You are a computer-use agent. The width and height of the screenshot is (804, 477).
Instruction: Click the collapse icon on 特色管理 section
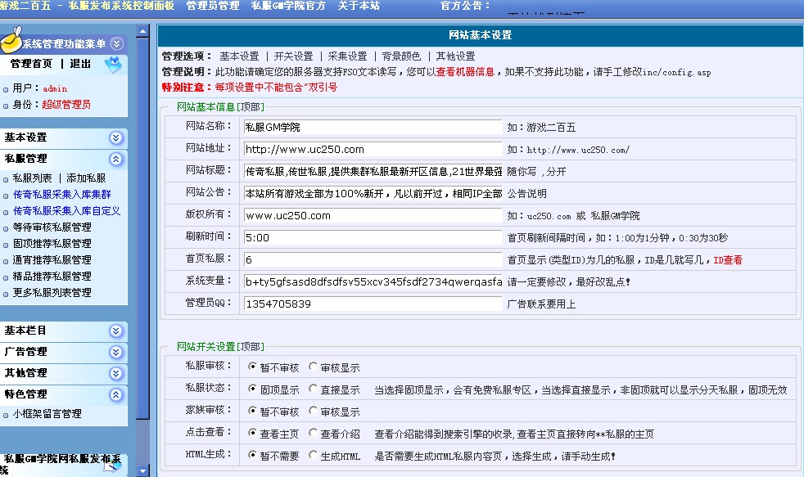(x=116, y=393)
